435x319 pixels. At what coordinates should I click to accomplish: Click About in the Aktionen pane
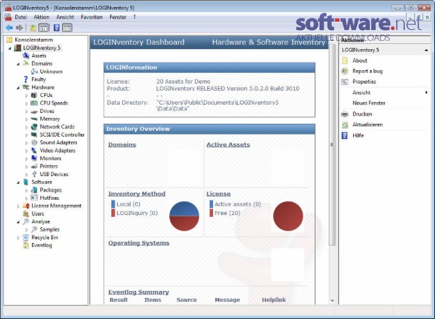click(x=360, y=61)
